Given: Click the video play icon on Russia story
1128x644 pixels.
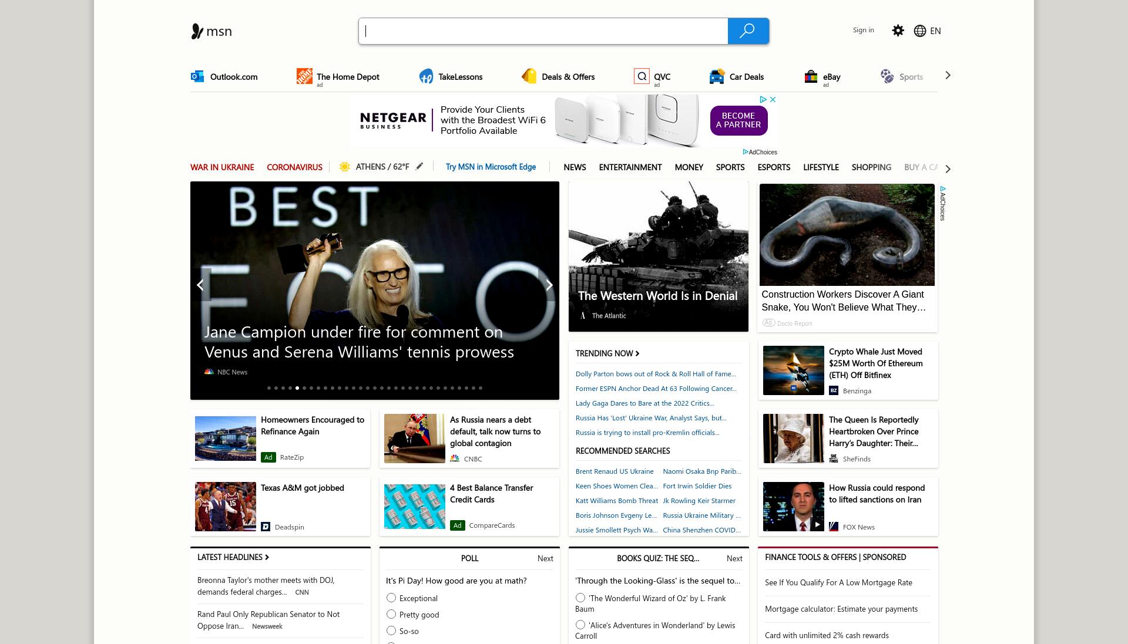Looking at the screenshot, I should click(x=817, y=524).
